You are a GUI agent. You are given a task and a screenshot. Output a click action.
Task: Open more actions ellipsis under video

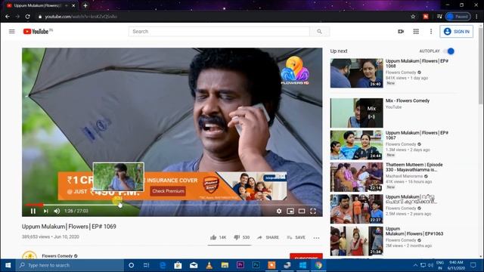(316, 238)
